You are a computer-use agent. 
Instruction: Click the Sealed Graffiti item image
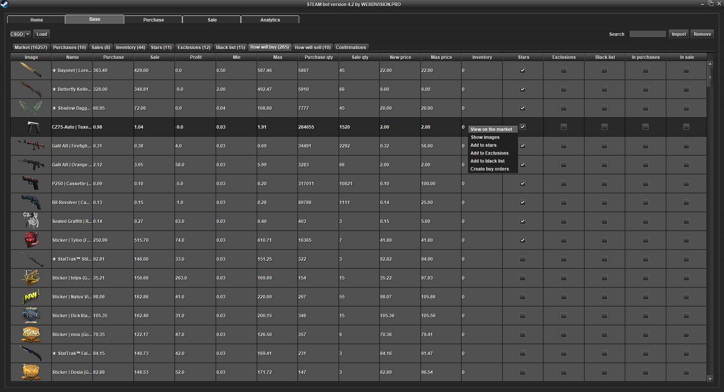31,221
